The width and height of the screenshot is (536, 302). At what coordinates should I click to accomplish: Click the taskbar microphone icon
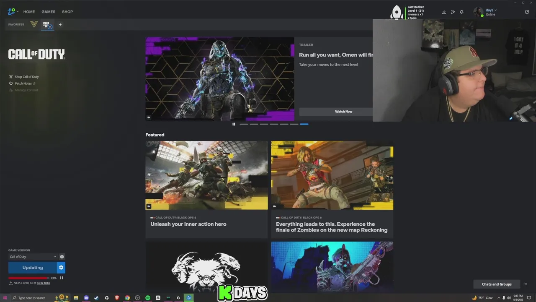(503, 298)
